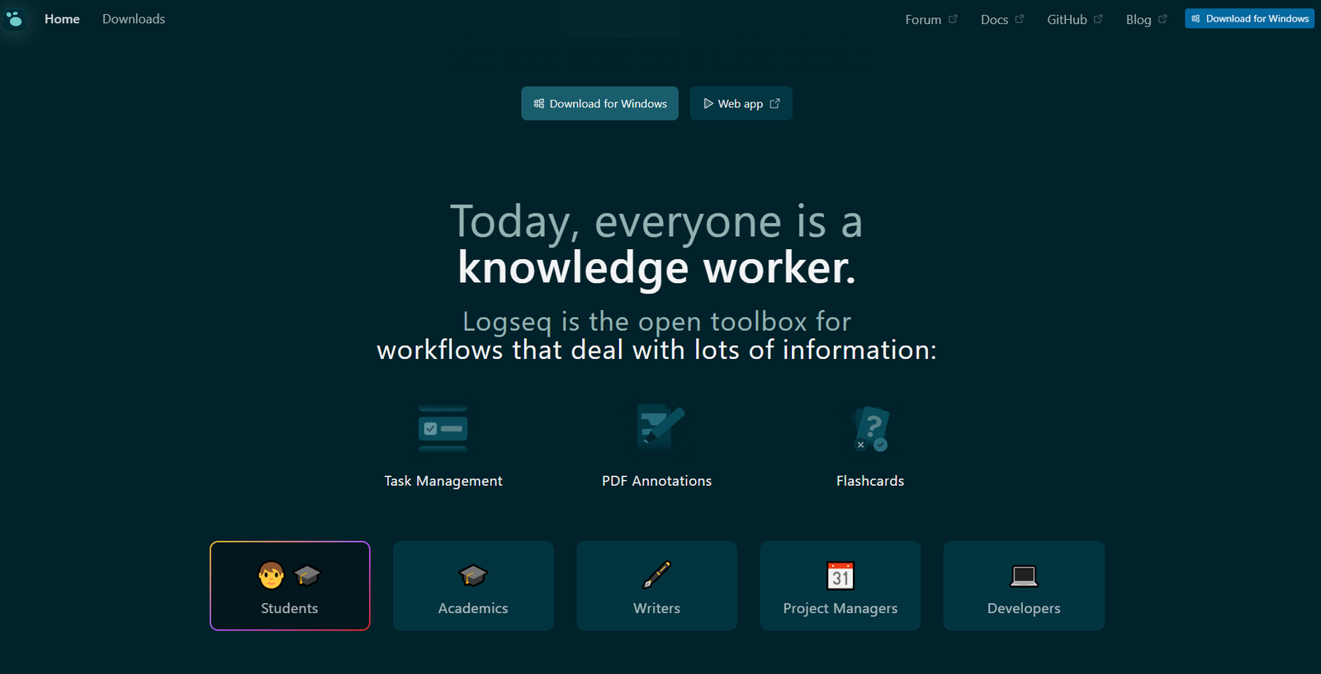Click the student face emoji on Students
1321x674 pixels.
click(x=271, y=575)
